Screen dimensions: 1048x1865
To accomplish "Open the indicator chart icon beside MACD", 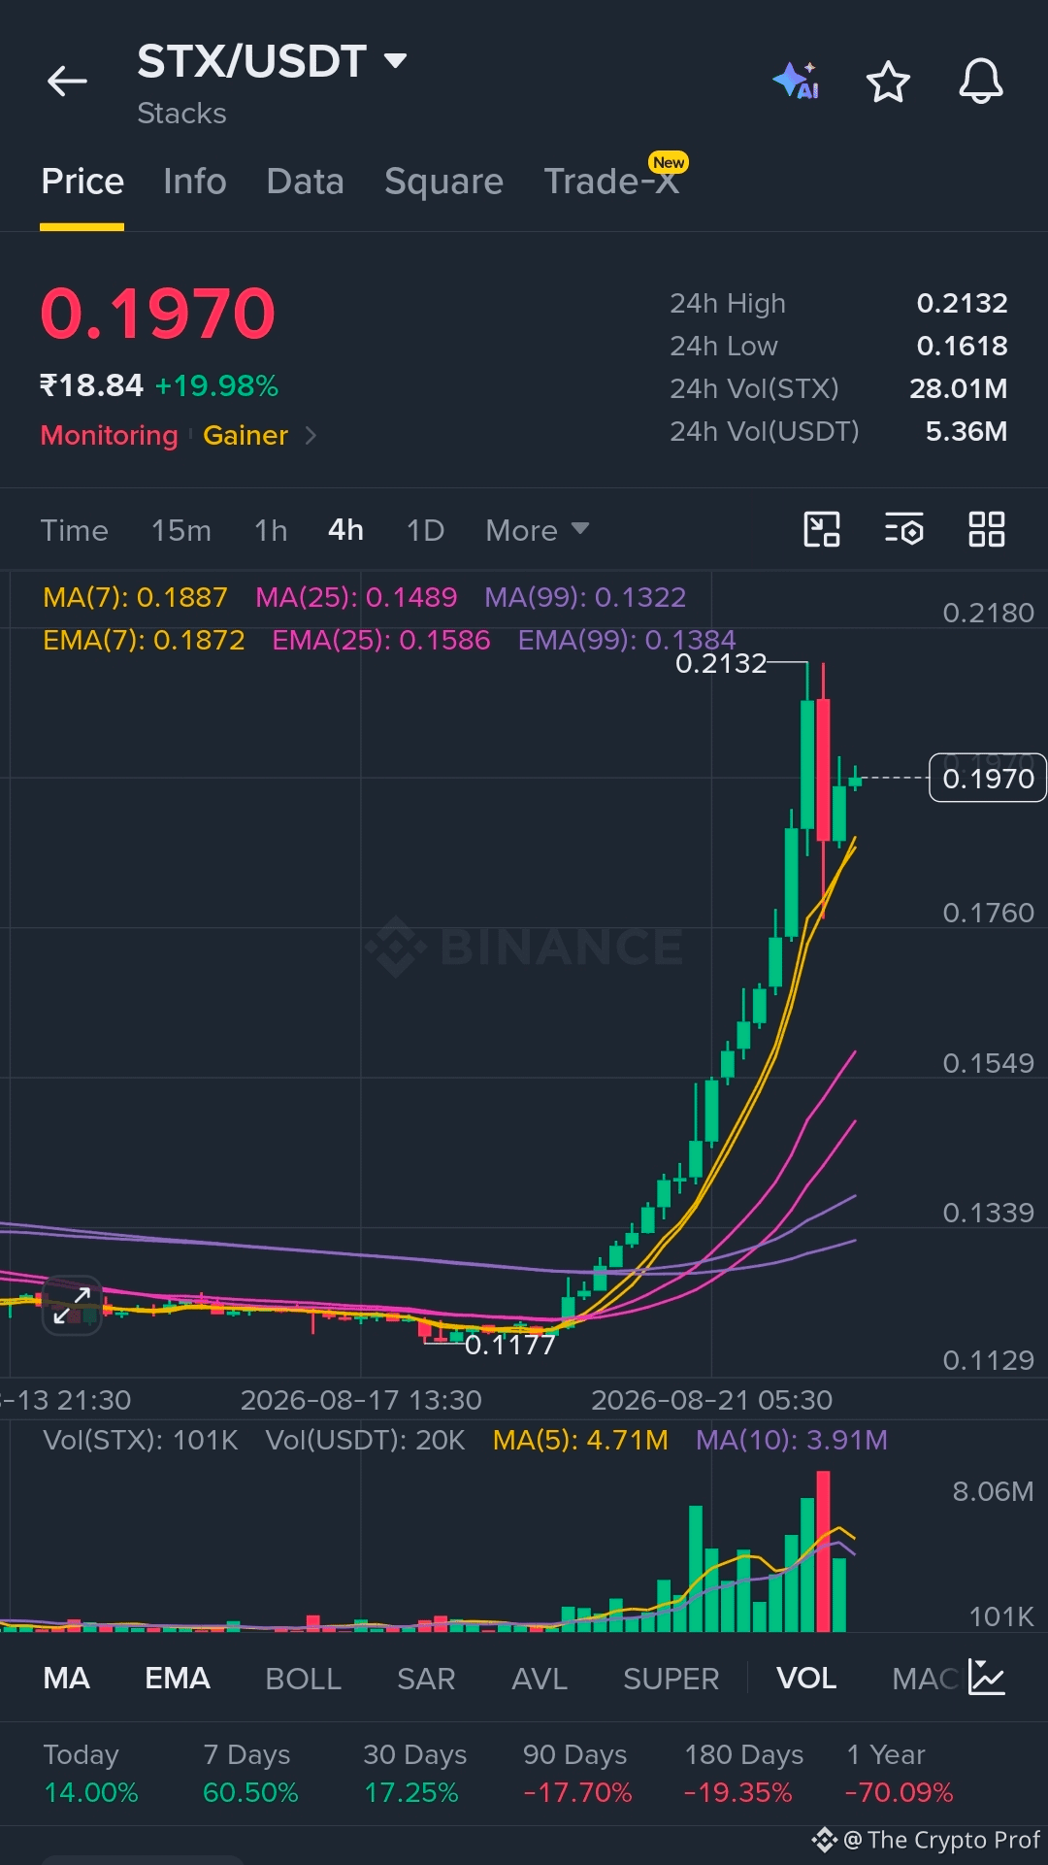I will (987, 1678).
